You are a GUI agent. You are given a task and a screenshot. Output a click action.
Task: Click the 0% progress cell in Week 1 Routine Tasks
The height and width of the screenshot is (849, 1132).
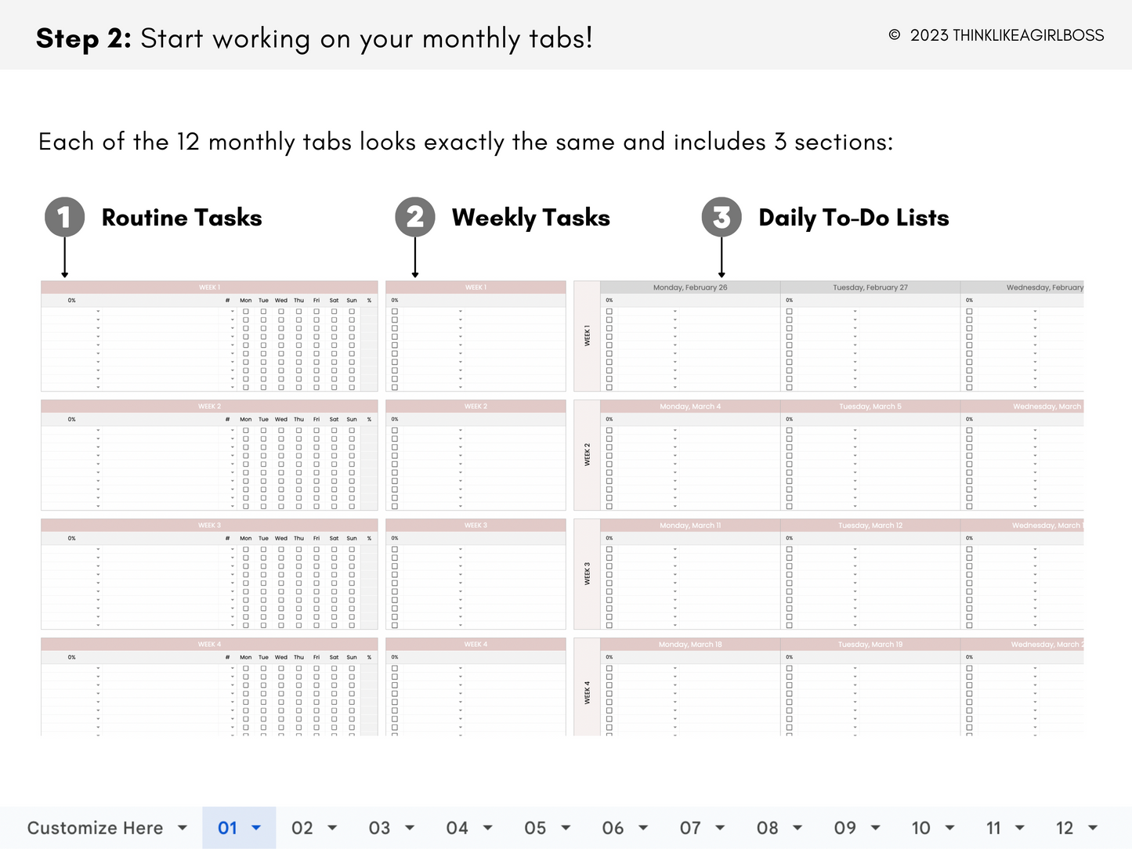71,300
